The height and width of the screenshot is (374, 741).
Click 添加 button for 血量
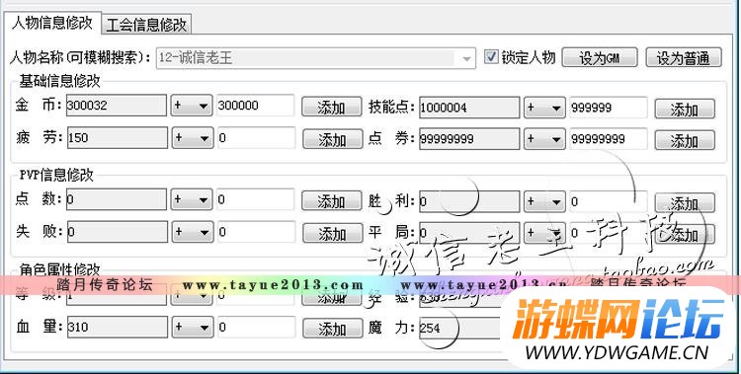tap(332, 329)
